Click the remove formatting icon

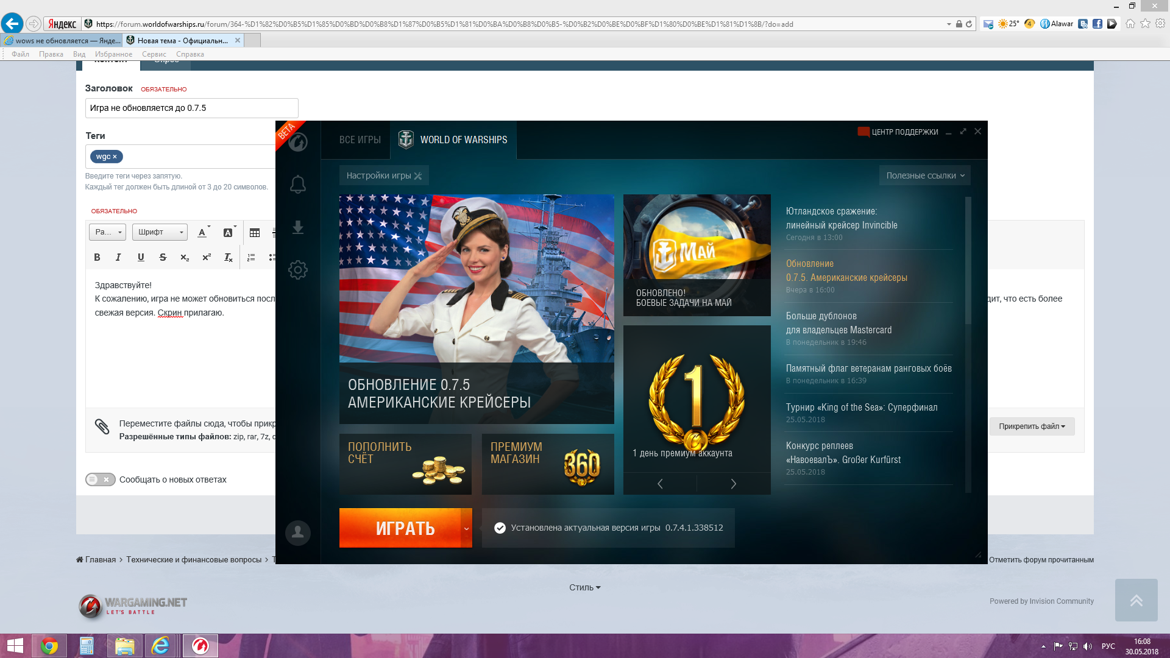point(229,257)
